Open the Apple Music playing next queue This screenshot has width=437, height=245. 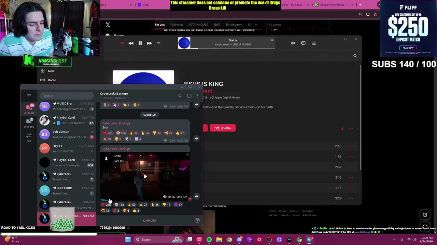click(x=314, y=43)
